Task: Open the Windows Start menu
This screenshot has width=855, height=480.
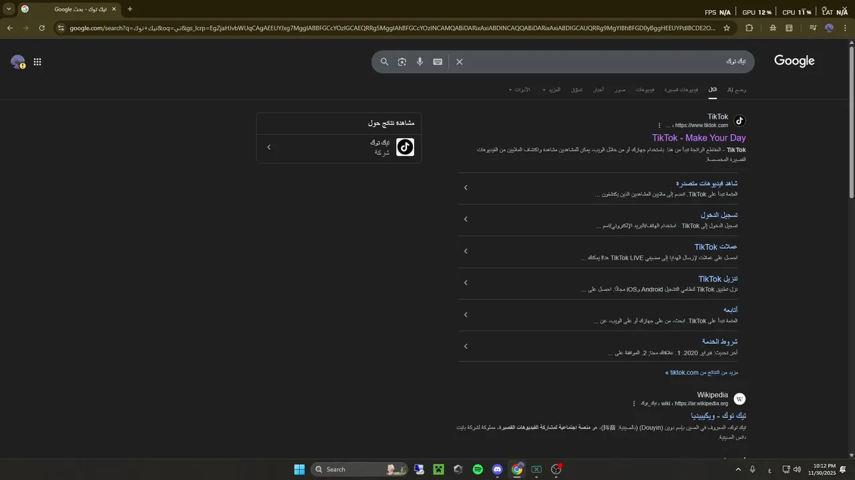Action: (299, 469)
